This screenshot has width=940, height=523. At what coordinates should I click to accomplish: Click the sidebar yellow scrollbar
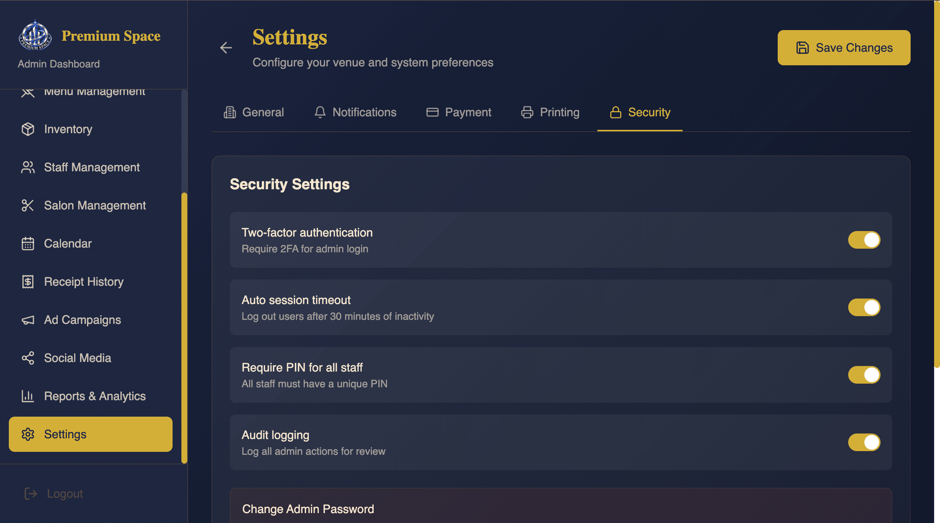(184, 328)
